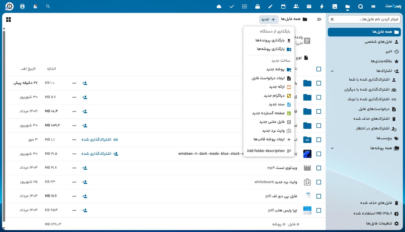Toggle the navigation sidebar collapse icon

click(x=319, y=19)
